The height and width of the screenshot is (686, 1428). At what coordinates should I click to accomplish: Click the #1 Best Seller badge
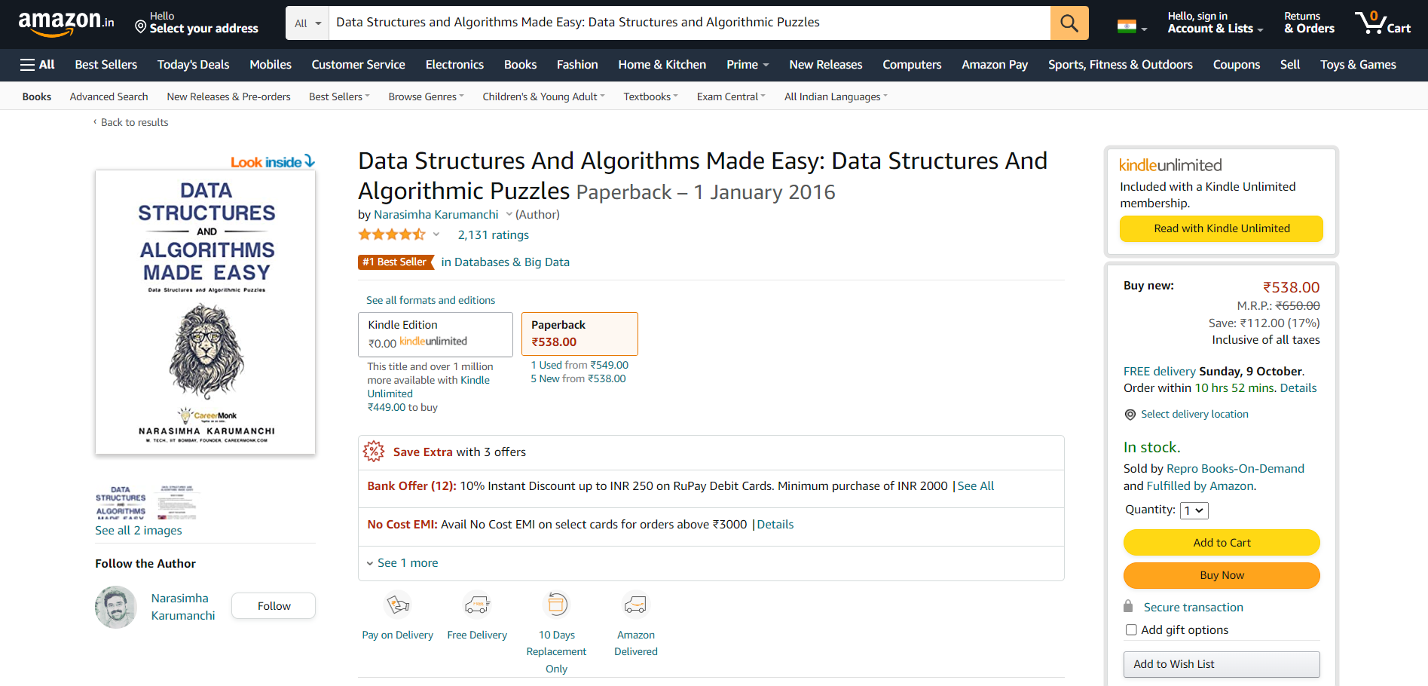pos(396,262)
